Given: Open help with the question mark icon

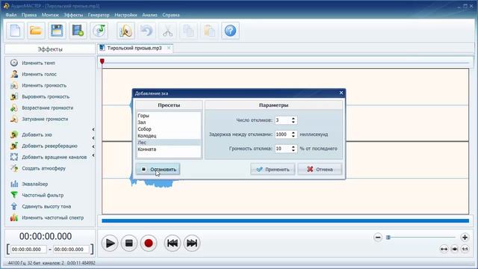Looking at the screenshot, I should click(231, 31).
